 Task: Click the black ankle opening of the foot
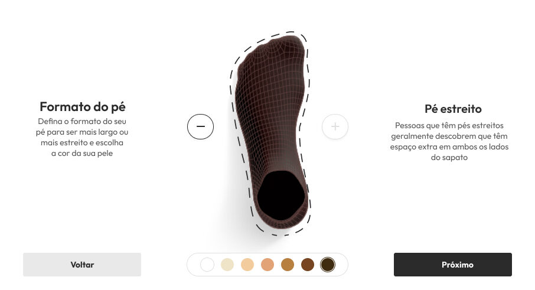pos(281,196)
